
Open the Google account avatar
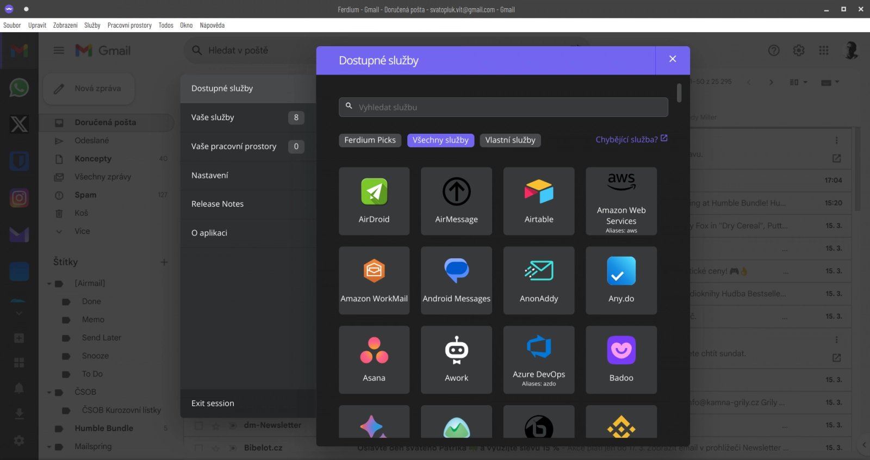(851, 51)
